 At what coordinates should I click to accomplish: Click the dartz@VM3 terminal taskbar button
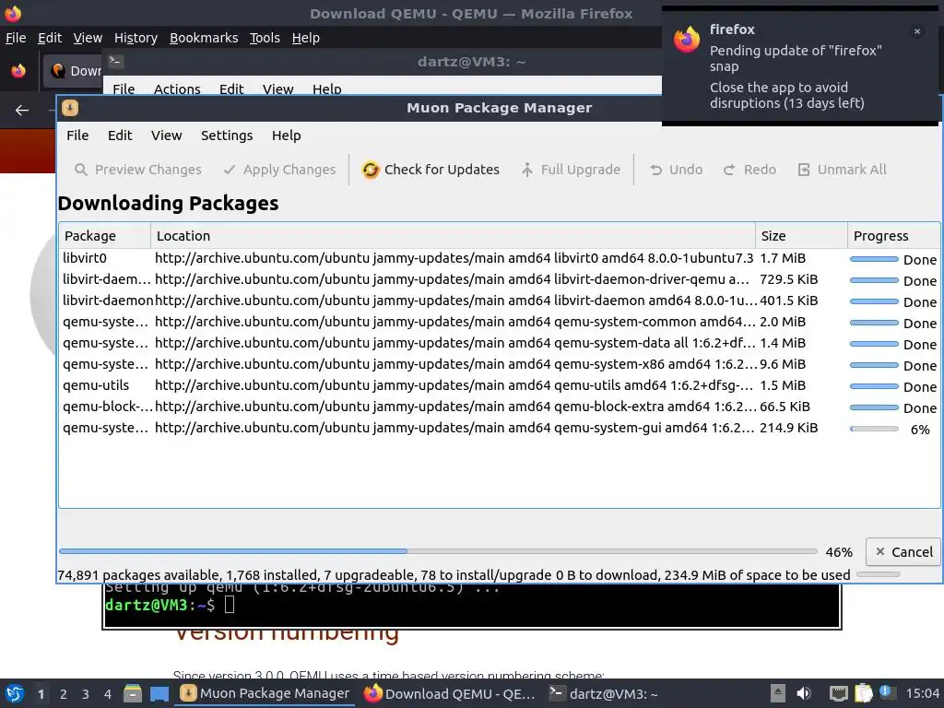[x=604, y=693]
